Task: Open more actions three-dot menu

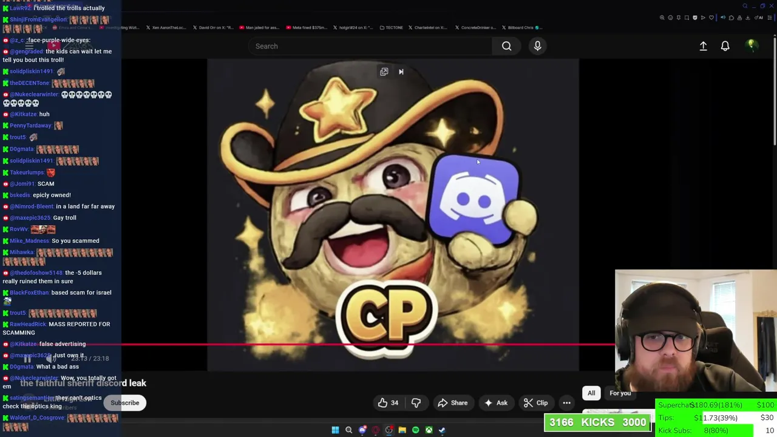Action: pyautogui.click(x=566, y=403)
